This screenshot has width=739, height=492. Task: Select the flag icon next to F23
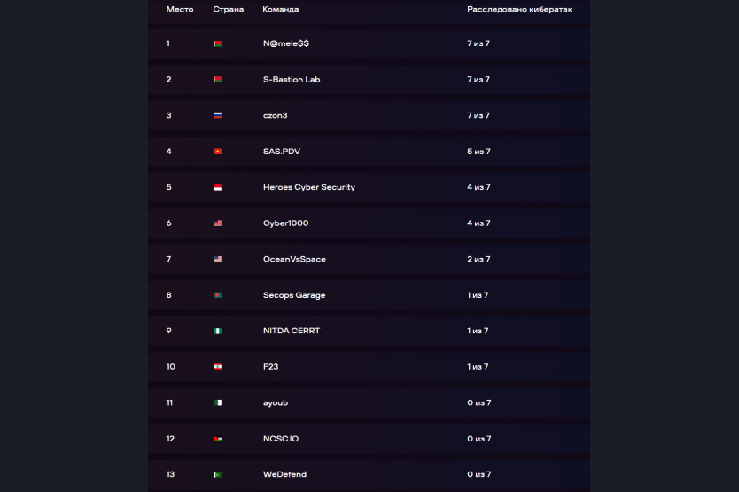click(217, 367)
